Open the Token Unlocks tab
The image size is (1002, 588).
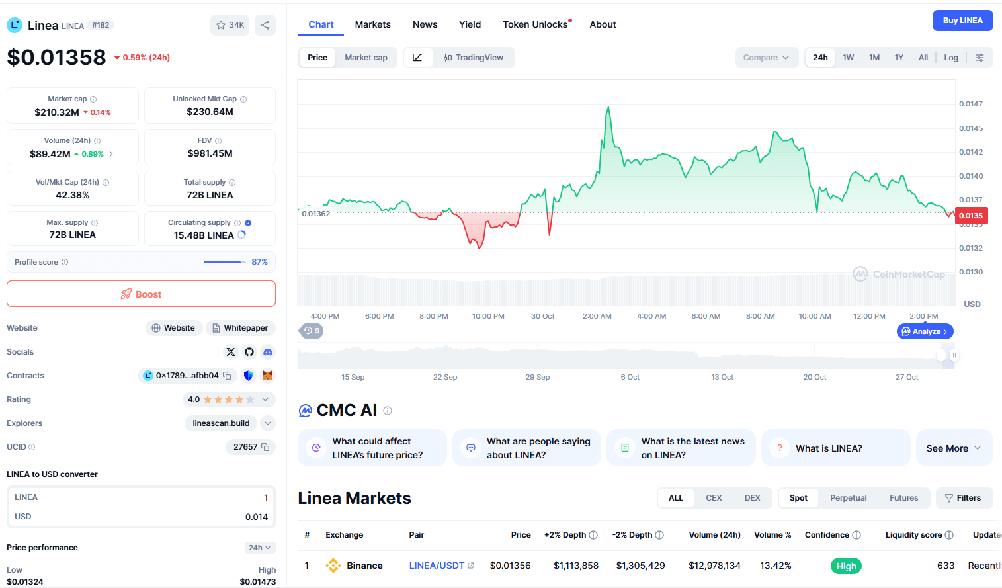click(536, 24)
